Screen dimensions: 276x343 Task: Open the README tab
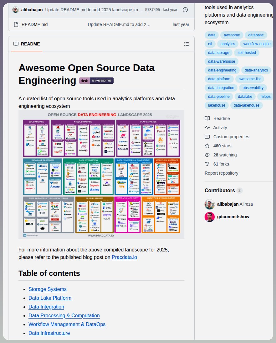[x=27, y=44]
